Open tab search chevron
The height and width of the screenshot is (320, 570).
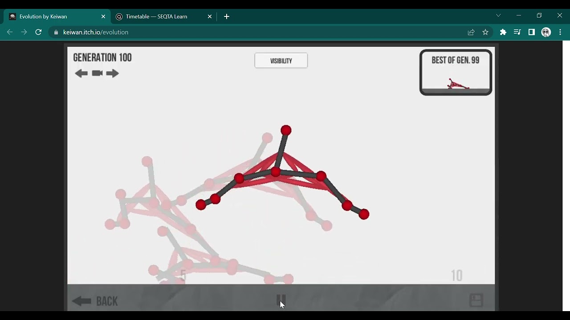[498, 16]
